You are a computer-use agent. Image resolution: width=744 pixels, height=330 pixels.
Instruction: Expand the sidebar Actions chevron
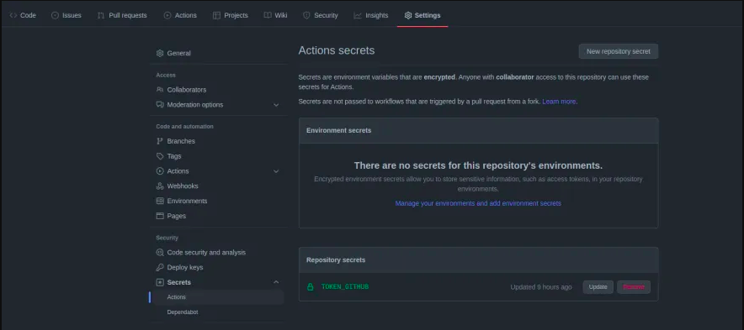point(276,171)
